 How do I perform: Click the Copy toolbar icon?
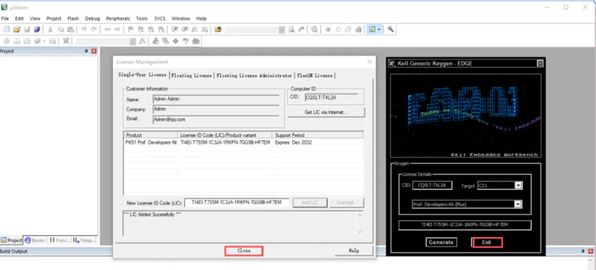61,29
